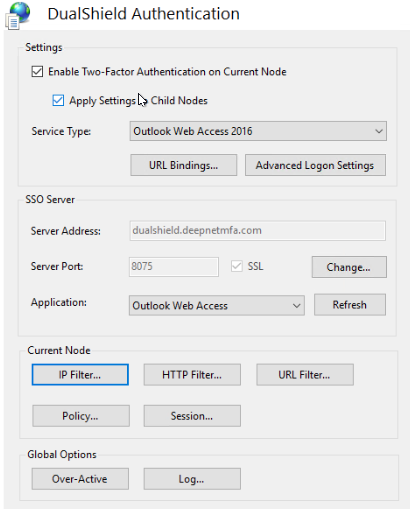Open the Service Type dropdown
This screenshot has height=509, width=410.
click(258, 131)
